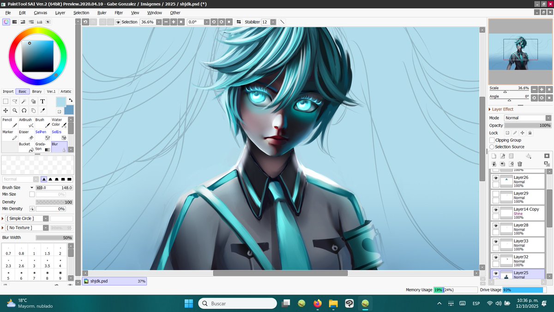The image size is (554, 312).
Task: Open the Stabilizer value dropdown
Action: coord(273,22)
